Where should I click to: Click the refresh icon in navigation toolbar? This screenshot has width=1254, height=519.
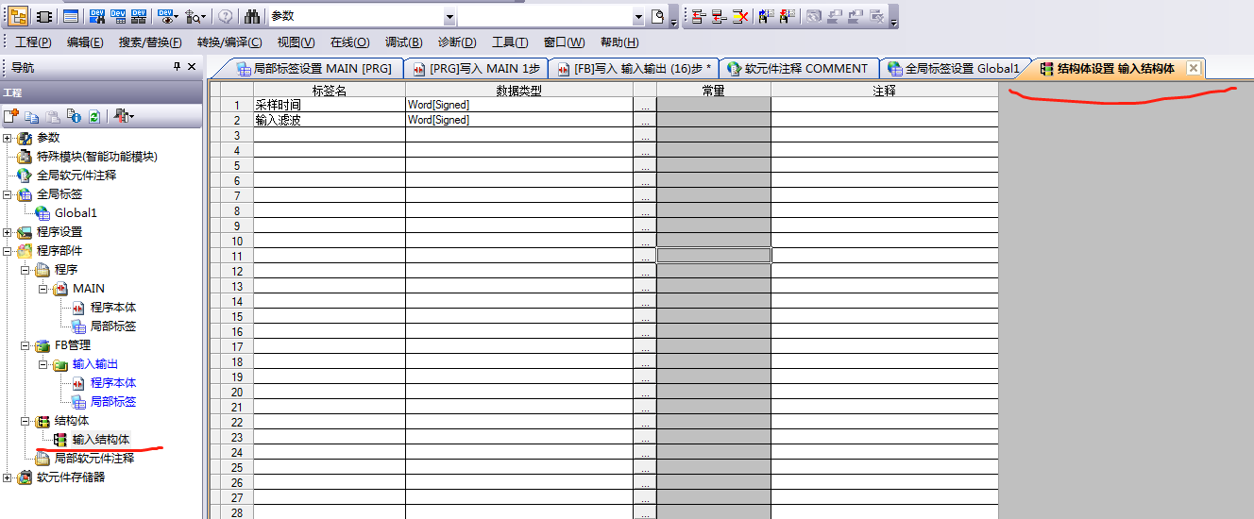[x=94, y=116]
